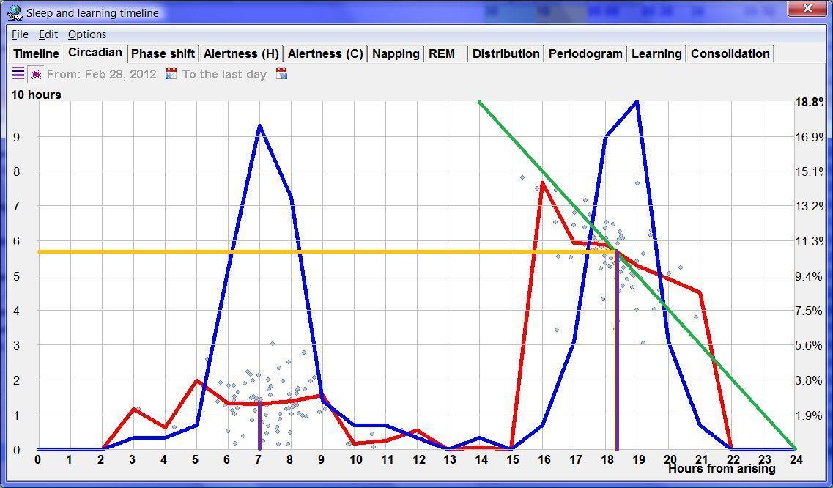Viewport: 833px width, 488px height.
Task: Show the Distribution tab
Action: click(x=506, y=54)
